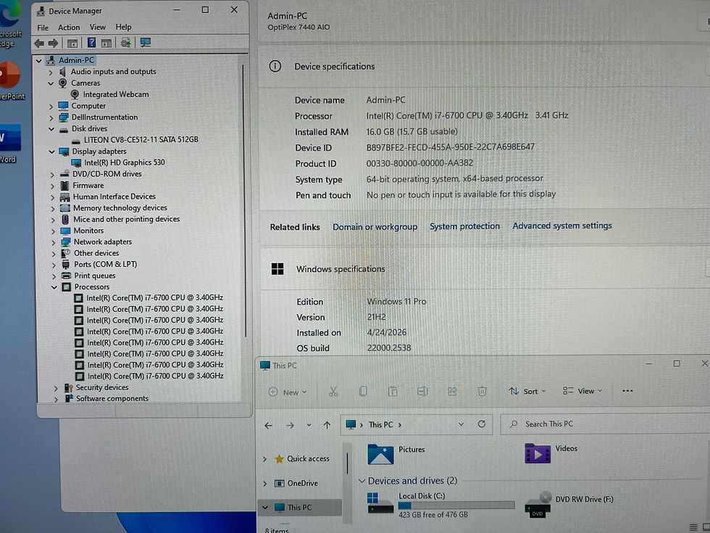The image size is (710, 533).
Task: Collapse the Processors node
Action: tap(54, 287)
